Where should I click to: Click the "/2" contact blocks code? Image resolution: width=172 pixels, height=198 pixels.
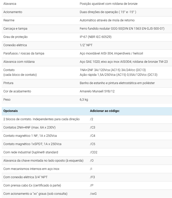[91, 119]
